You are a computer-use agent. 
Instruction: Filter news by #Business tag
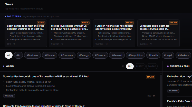[x=32, y=55]
